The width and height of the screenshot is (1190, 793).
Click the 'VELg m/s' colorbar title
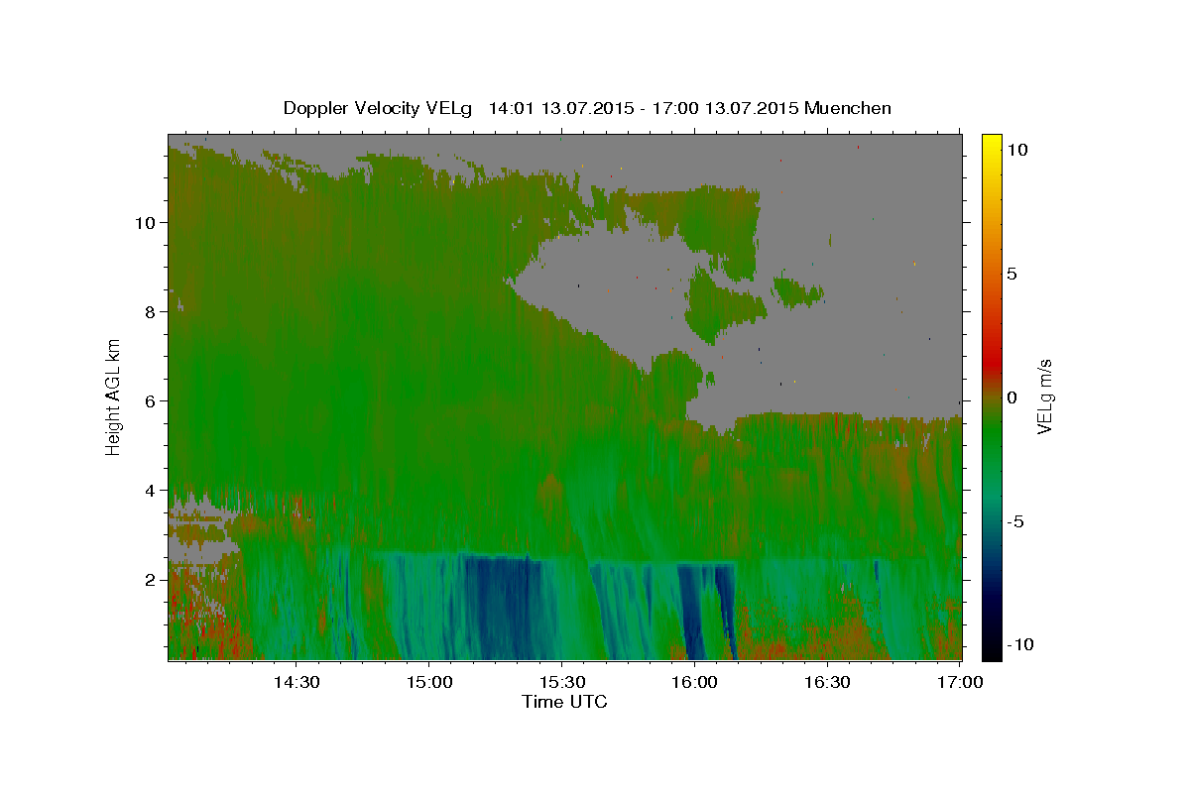coord(1045,396)
